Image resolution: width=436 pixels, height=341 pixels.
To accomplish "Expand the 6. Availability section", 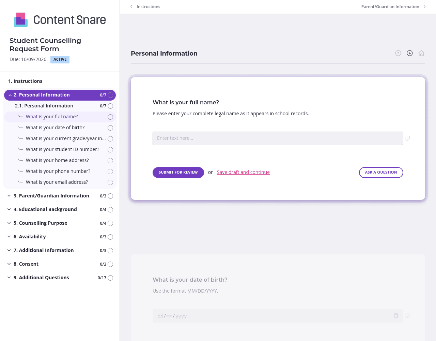I will pos(9,237).
